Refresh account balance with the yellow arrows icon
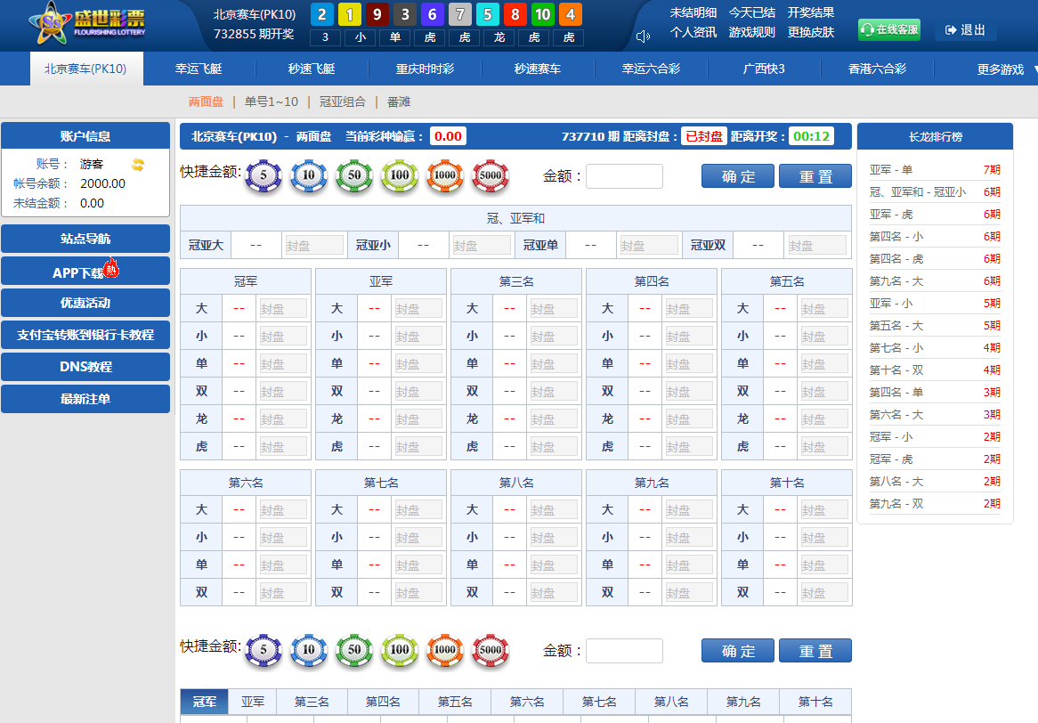1038x723 pixels. pyautogui.click(x=138, y=164)
